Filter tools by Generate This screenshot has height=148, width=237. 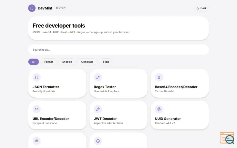click(x=87, y=62)
